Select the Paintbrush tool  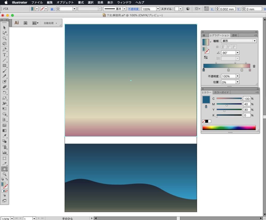pos(5,71)
